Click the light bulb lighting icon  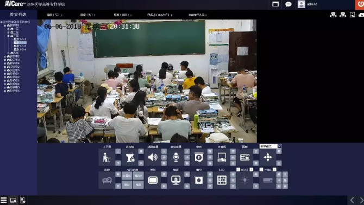click(x=244, y=180)
